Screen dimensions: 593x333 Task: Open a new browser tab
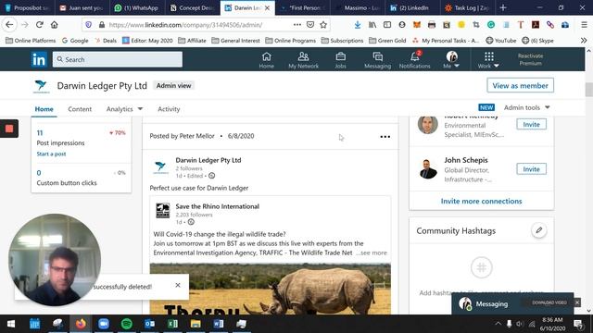click(x=503, y=7)
